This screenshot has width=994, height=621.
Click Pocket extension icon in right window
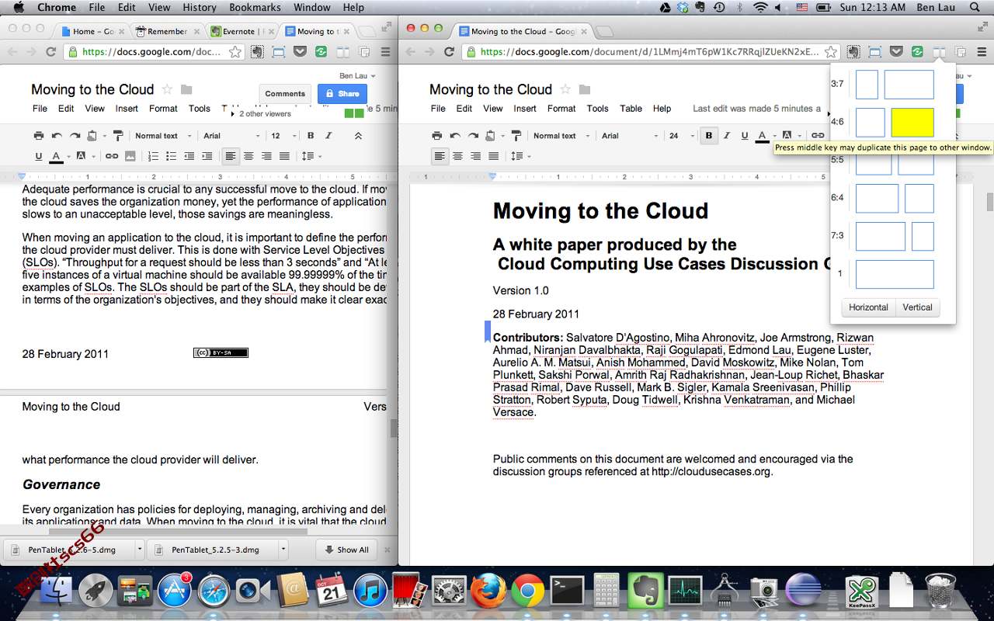click(896, 52)
